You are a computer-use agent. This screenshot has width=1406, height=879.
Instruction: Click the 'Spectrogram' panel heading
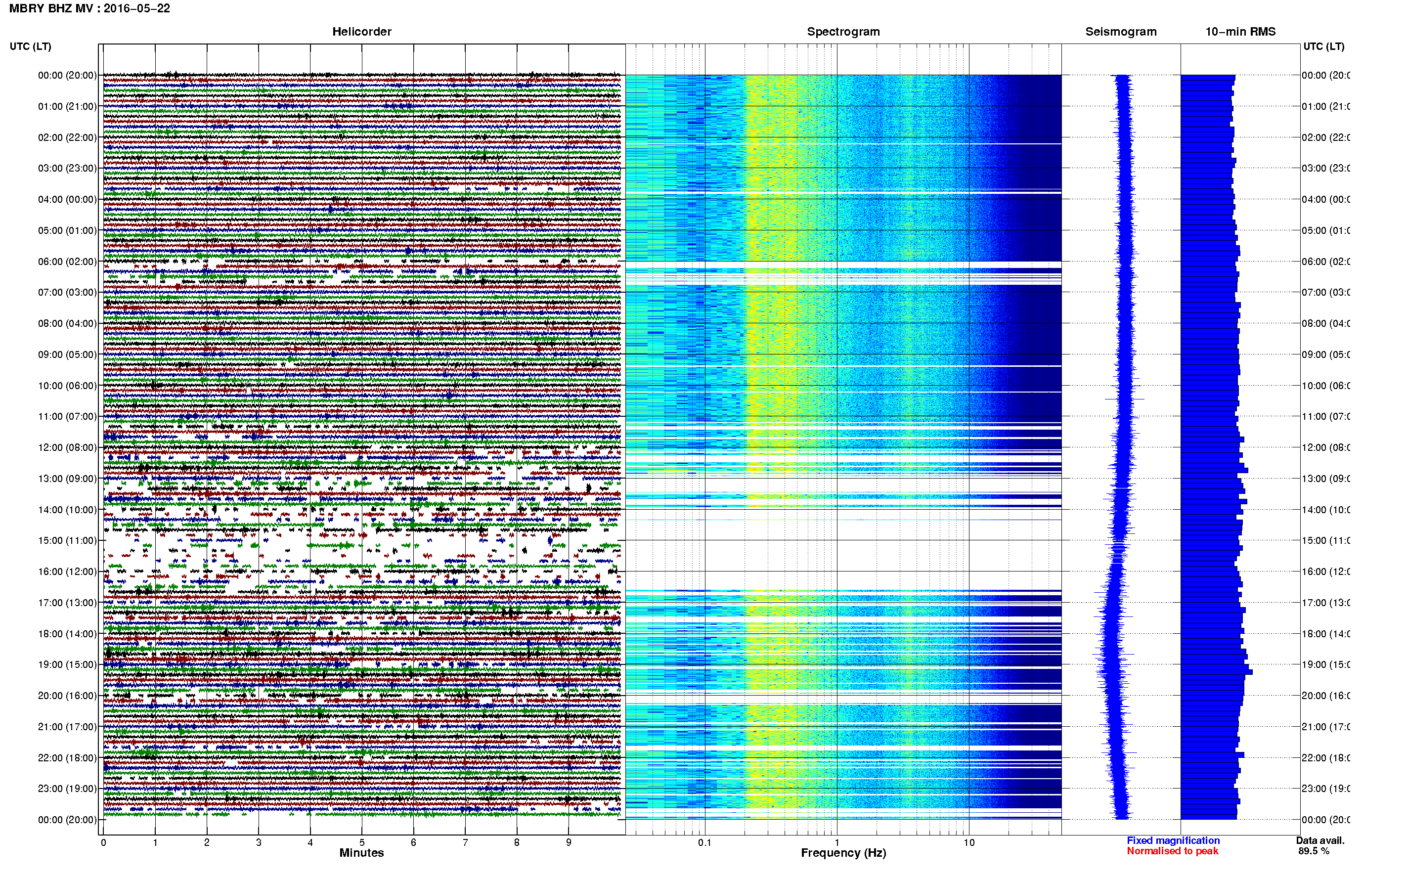(843, 32)
